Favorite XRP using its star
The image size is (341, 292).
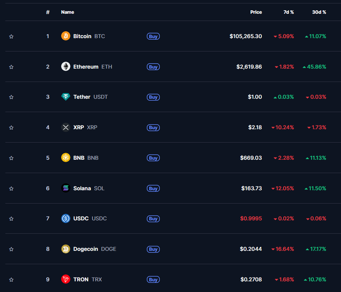[11, 128]
